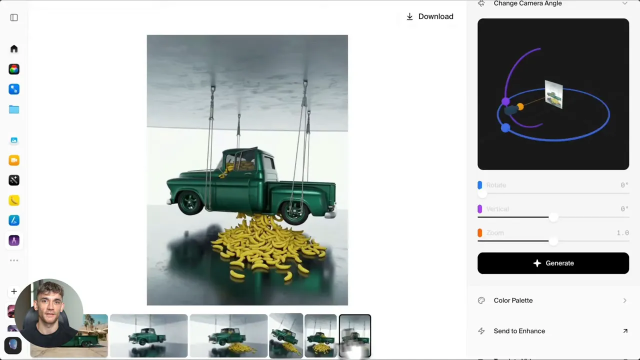Image resolution: width=640 pixels, height=360 pixels.
Task: Select the tilted truck thumbnail
Action: (x=286, y=336)
